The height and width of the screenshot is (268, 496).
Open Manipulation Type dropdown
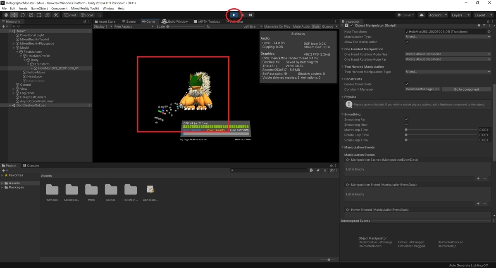coord(448,37)
